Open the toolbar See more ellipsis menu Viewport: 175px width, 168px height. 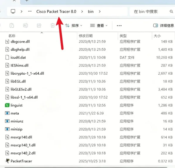(x=119, y=26)
